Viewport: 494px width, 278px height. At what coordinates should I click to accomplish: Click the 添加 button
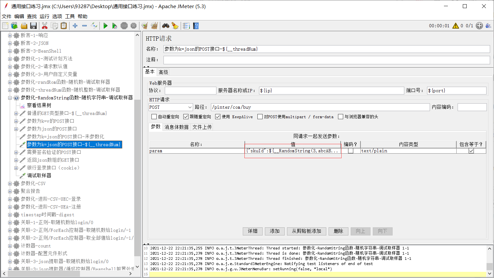pos(275,231)
